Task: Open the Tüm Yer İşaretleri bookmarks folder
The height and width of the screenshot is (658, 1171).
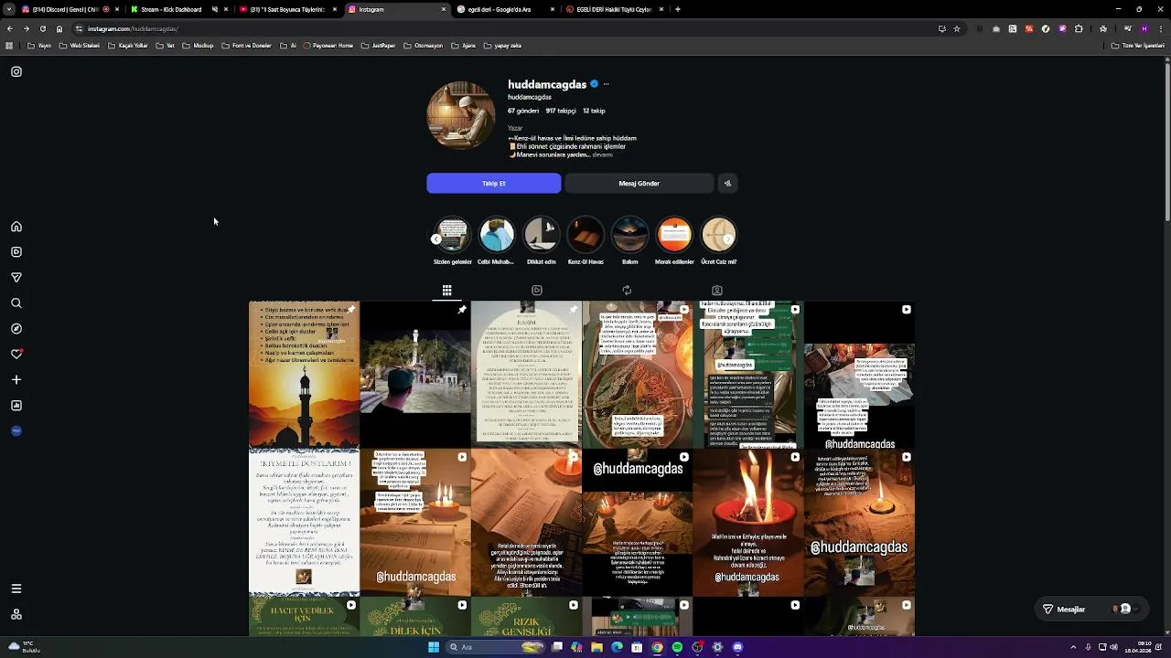Action: (x=1138, y=46)
